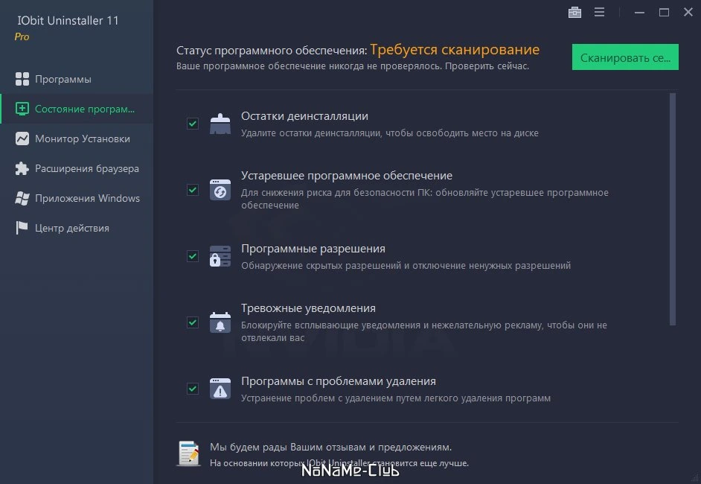Click the Программы с проблемами удаления warning icon
The height and width of the screenshot is (484, 701).
220,388
